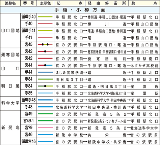Click route number 手41
The image size is (160, 145).
pyautogui.click(x=29, y=38)
